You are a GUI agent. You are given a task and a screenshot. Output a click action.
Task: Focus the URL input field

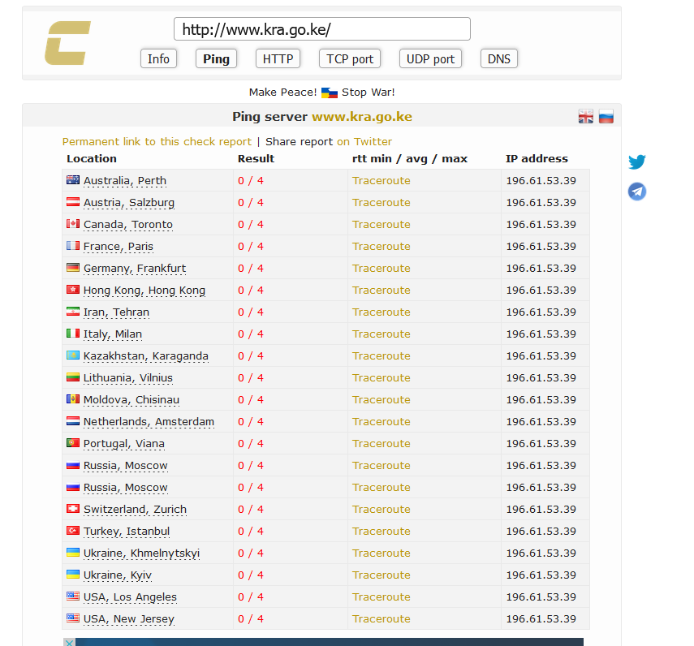pos(322,29)
